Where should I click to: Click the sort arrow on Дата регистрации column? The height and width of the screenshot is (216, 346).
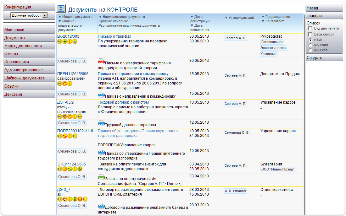click(192, 17)
